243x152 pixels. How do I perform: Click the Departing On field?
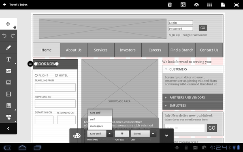[44, 120]
